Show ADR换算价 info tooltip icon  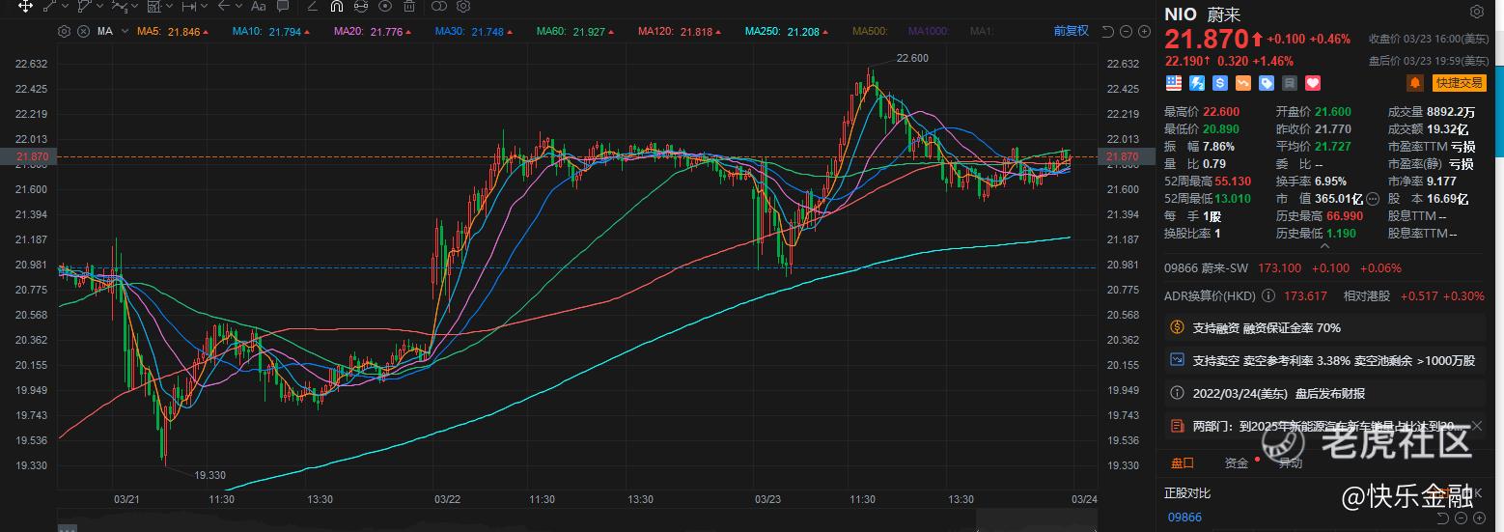[x=1267, y=295]
